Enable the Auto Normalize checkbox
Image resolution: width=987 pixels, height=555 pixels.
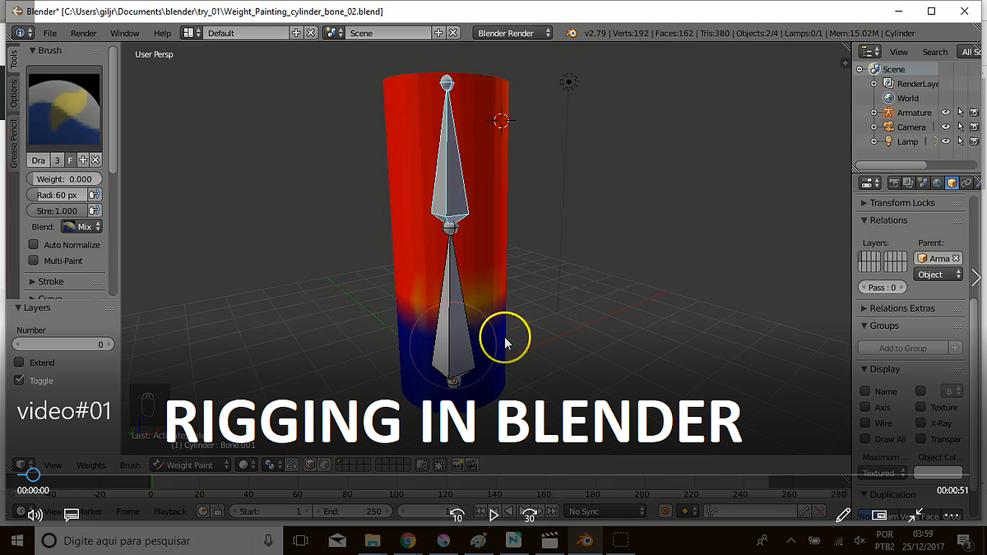click(34, 244)
